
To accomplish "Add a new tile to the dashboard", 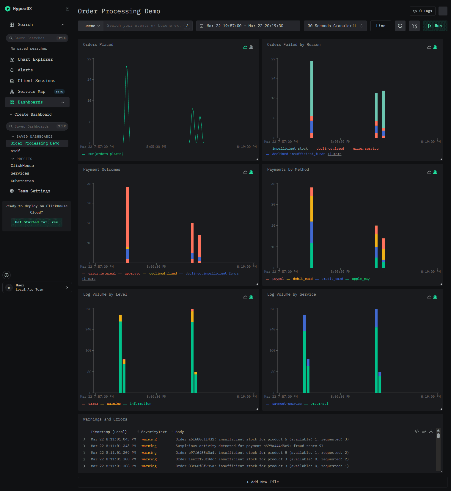I will pos(263,482).
